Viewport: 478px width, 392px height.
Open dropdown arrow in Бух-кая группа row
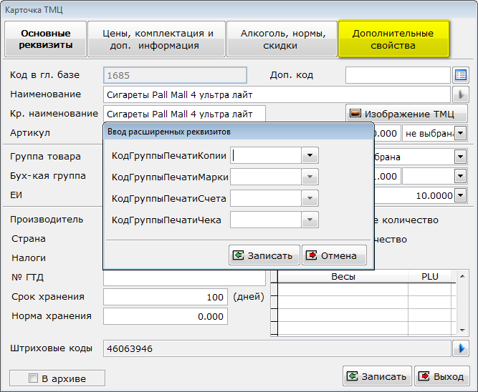point(460,176)
